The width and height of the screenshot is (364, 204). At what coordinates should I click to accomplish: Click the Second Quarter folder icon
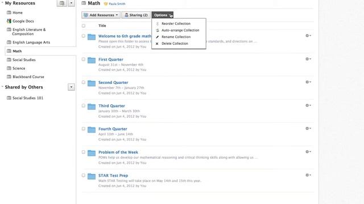coord(92,83)
